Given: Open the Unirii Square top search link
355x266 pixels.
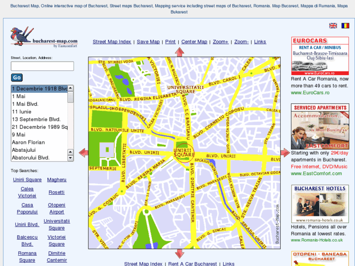Looking at the screenshot, I should click(27, 180).
